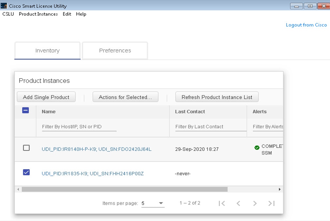Click the horizontal scrollbar left arrow
The height and width of the screenshot is (221, 330).
tap(18, 189)
